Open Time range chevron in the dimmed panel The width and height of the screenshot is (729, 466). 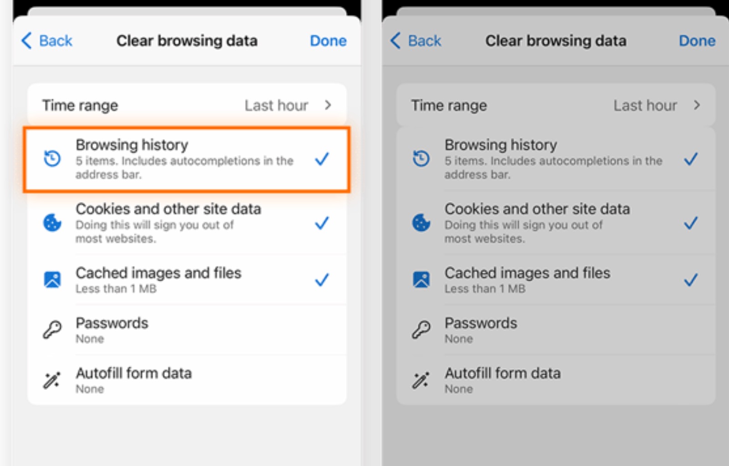697,105
